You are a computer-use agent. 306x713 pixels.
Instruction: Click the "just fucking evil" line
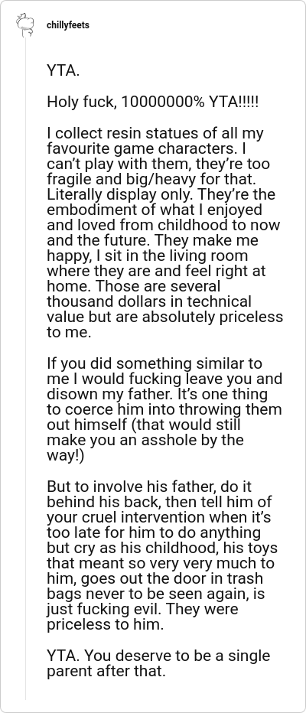[x=143, y=609]
